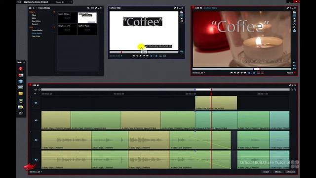The width and height of the screenshot is (316, 178).
Task: Expand the Bins section plus icon
Action: pyautogui.click(x=54, y=27)
